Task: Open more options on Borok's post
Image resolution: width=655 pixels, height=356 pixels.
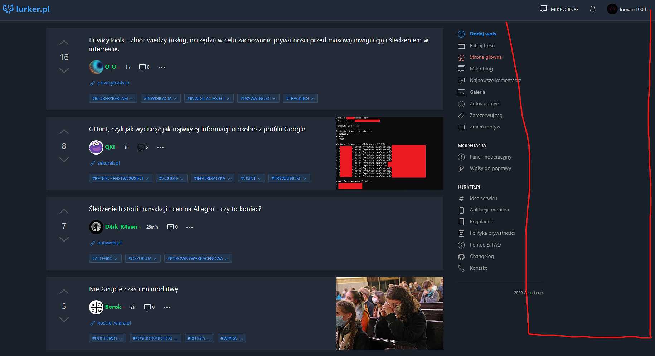Action: pos(167,307)
